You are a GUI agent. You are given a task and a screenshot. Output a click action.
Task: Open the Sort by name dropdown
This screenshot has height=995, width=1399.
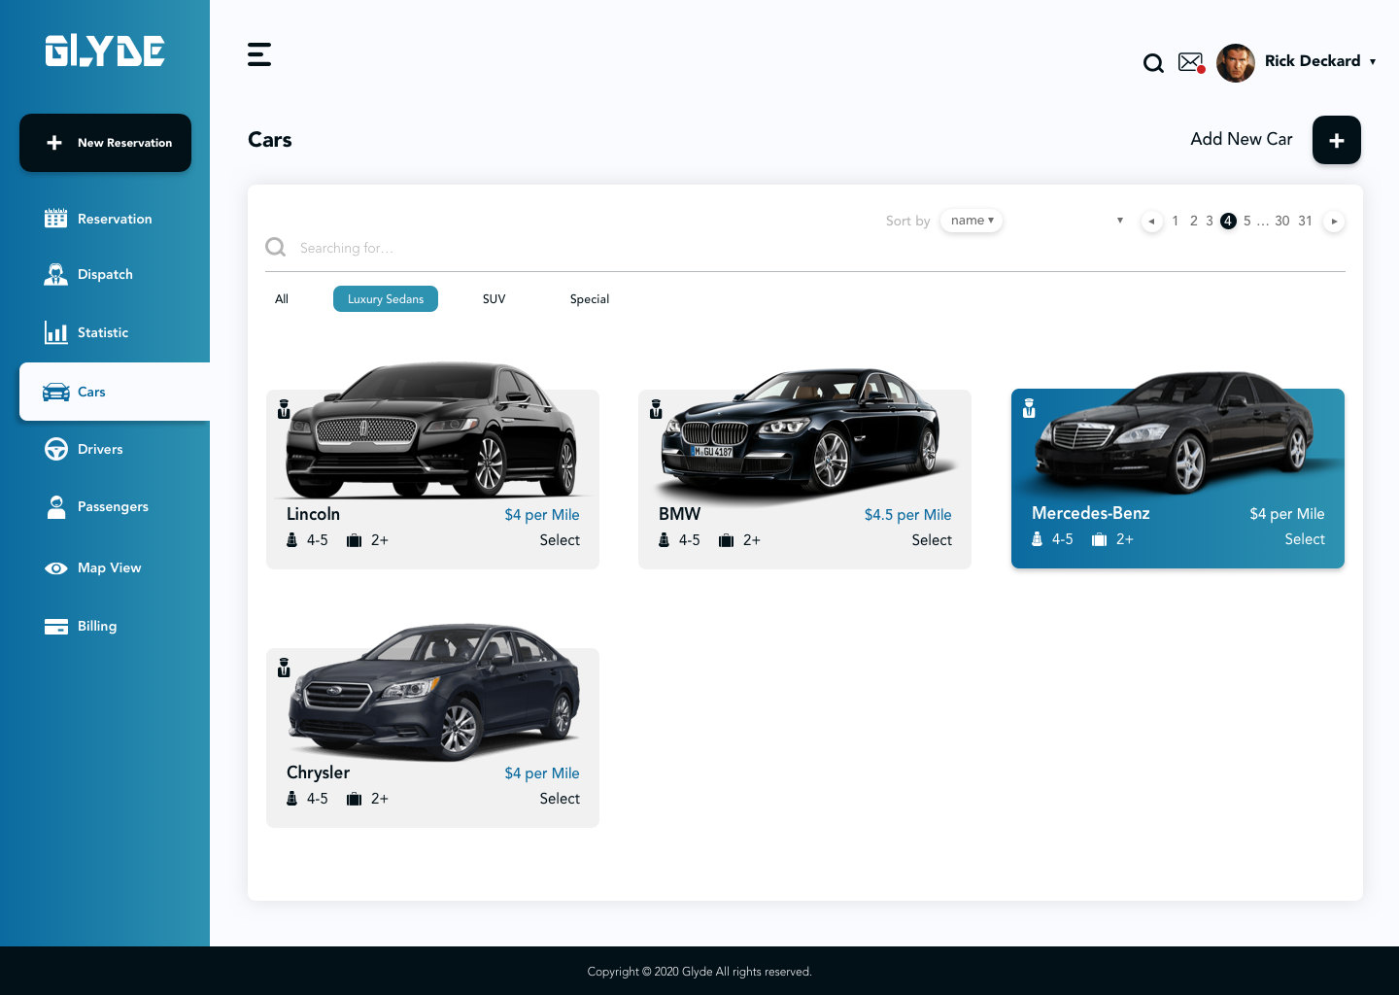pos(972,221)
